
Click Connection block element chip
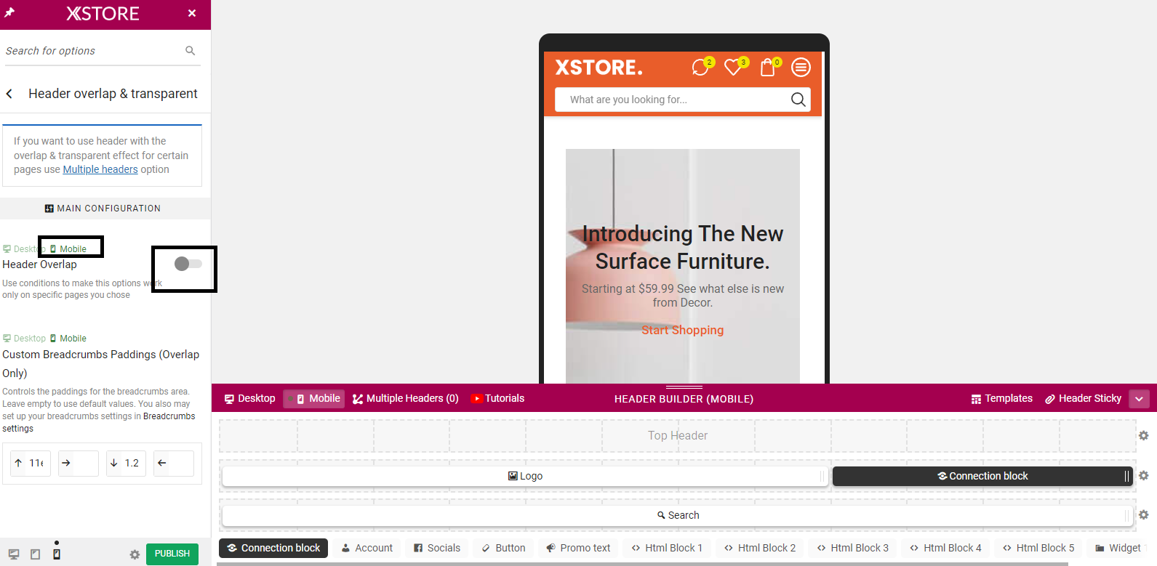coord(273,548)
